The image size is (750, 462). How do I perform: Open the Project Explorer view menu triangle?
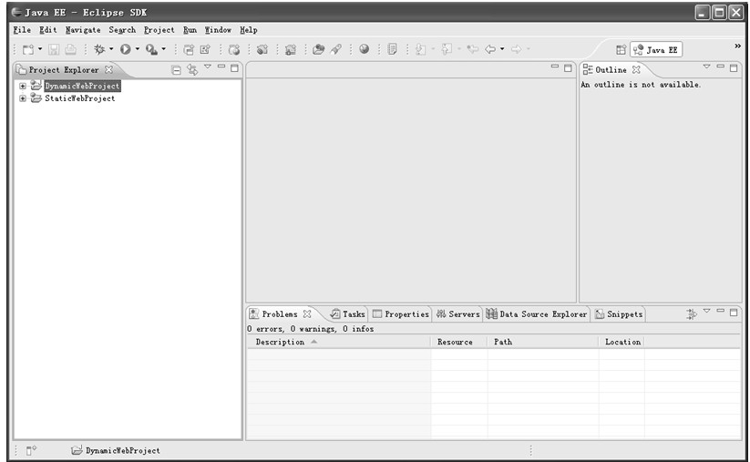(x=208, y=67)
